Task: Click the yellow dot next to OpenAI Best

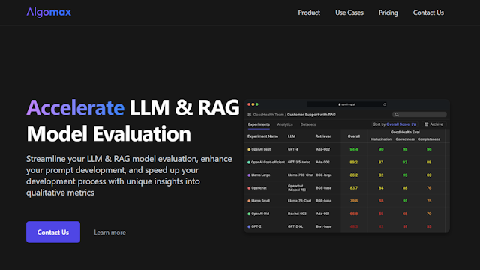Action: point(249,150)
